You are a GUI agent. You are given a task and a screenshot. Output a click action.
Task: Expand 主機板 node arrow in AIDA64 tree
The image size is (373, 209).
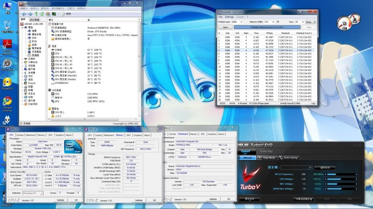click(23, 59)
